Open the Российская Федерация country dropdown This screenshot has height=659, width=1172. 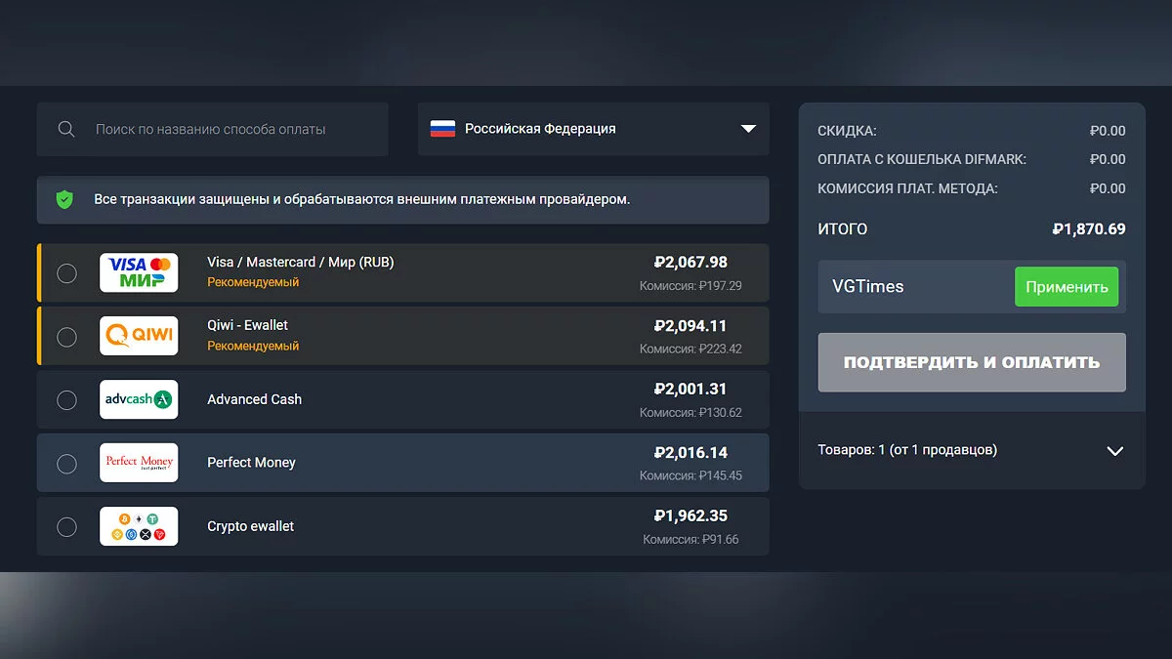[x=593, y=129]
